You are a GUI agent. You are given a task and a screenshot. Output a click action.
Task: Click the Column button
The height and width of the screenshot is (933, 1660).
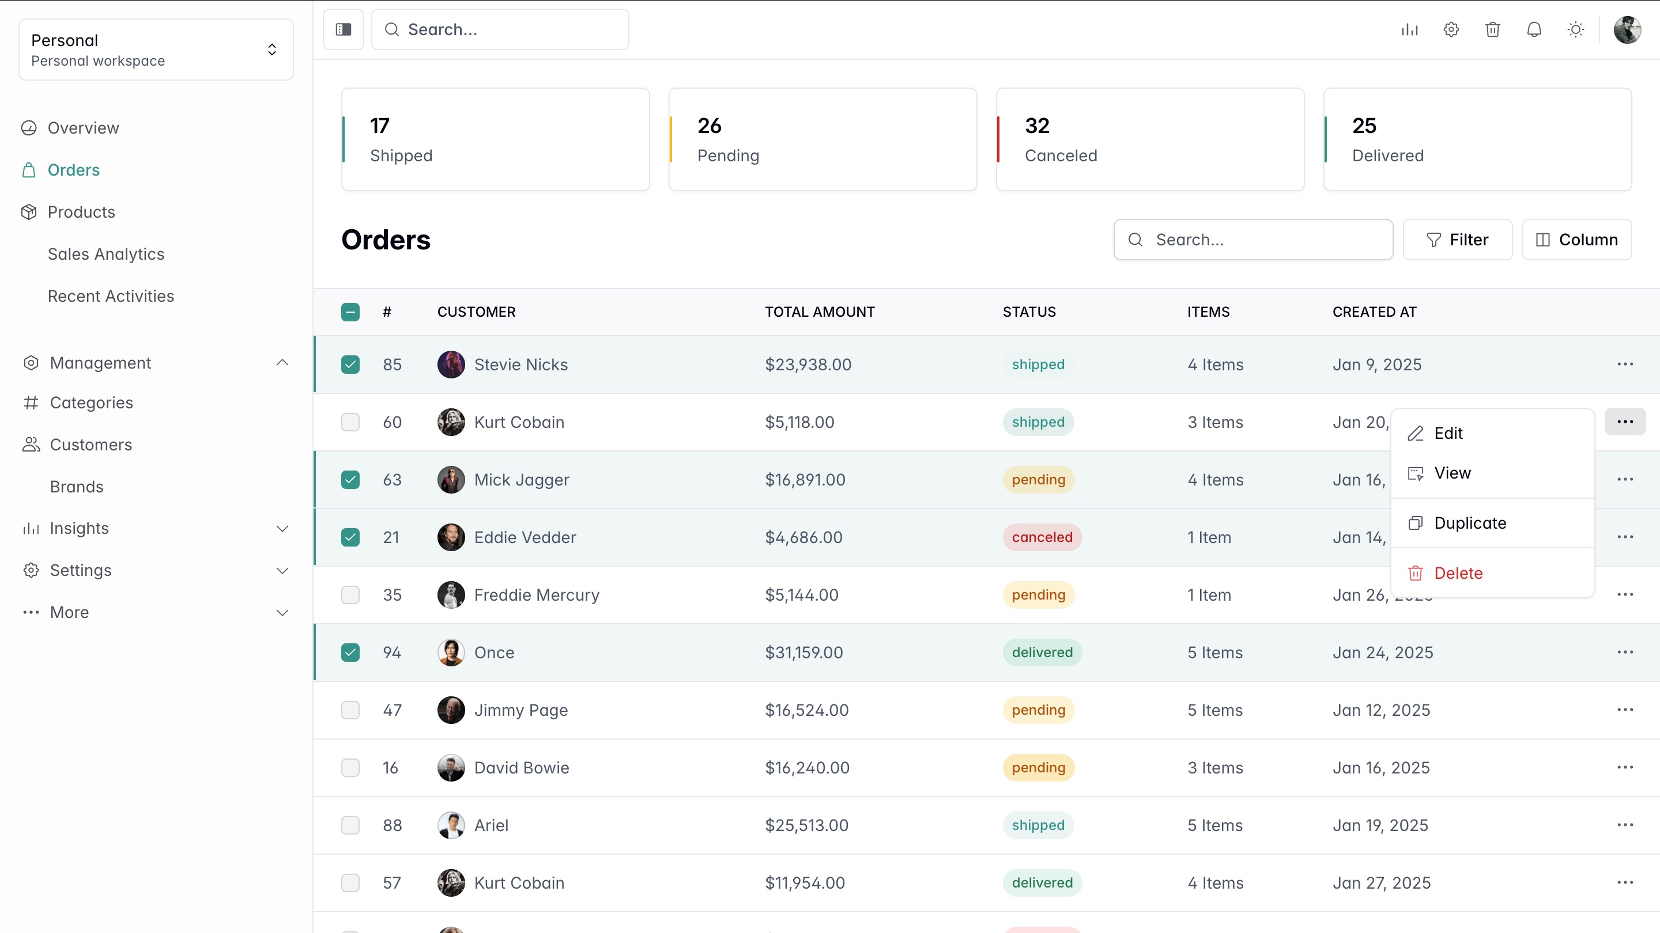[x=1576, y=240]
